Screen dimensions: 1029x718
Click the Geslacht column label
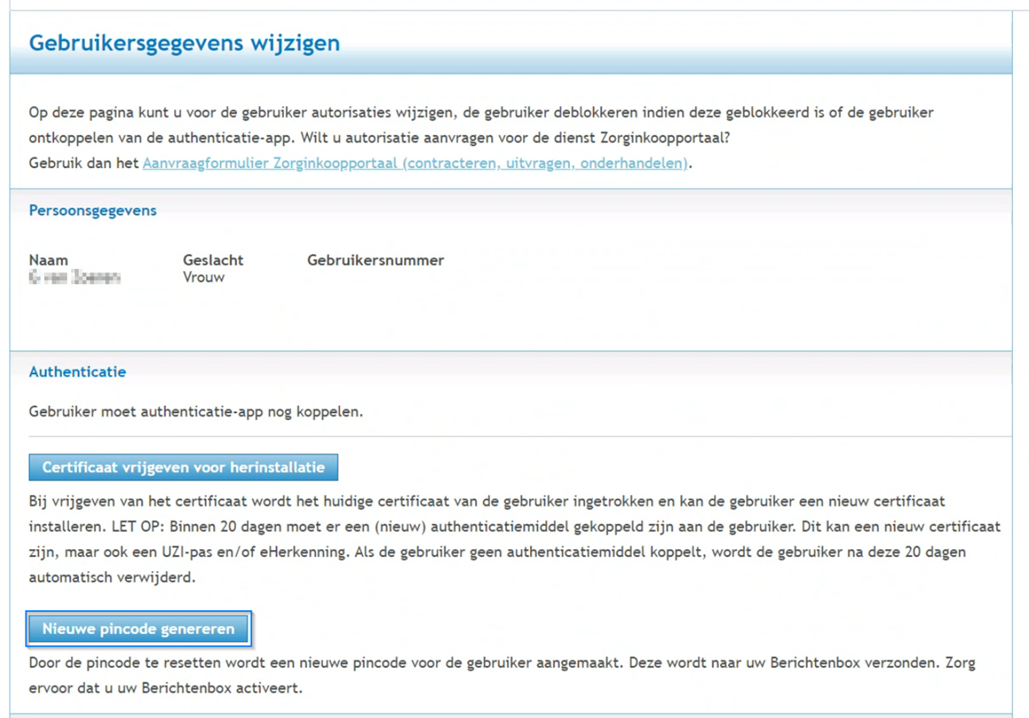(213, 260)
